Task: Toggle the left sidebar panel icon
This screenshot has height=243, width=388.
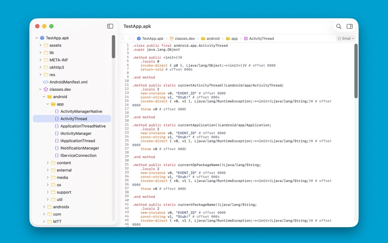Action: point(110,26)
